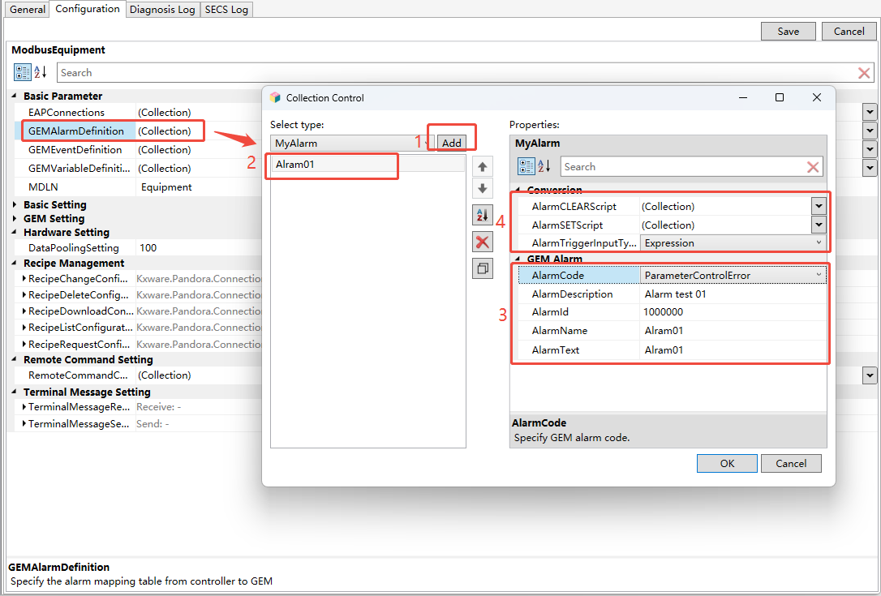Click the duplicate item icon
Screen dimensions: 881x596
pos(482,268)
